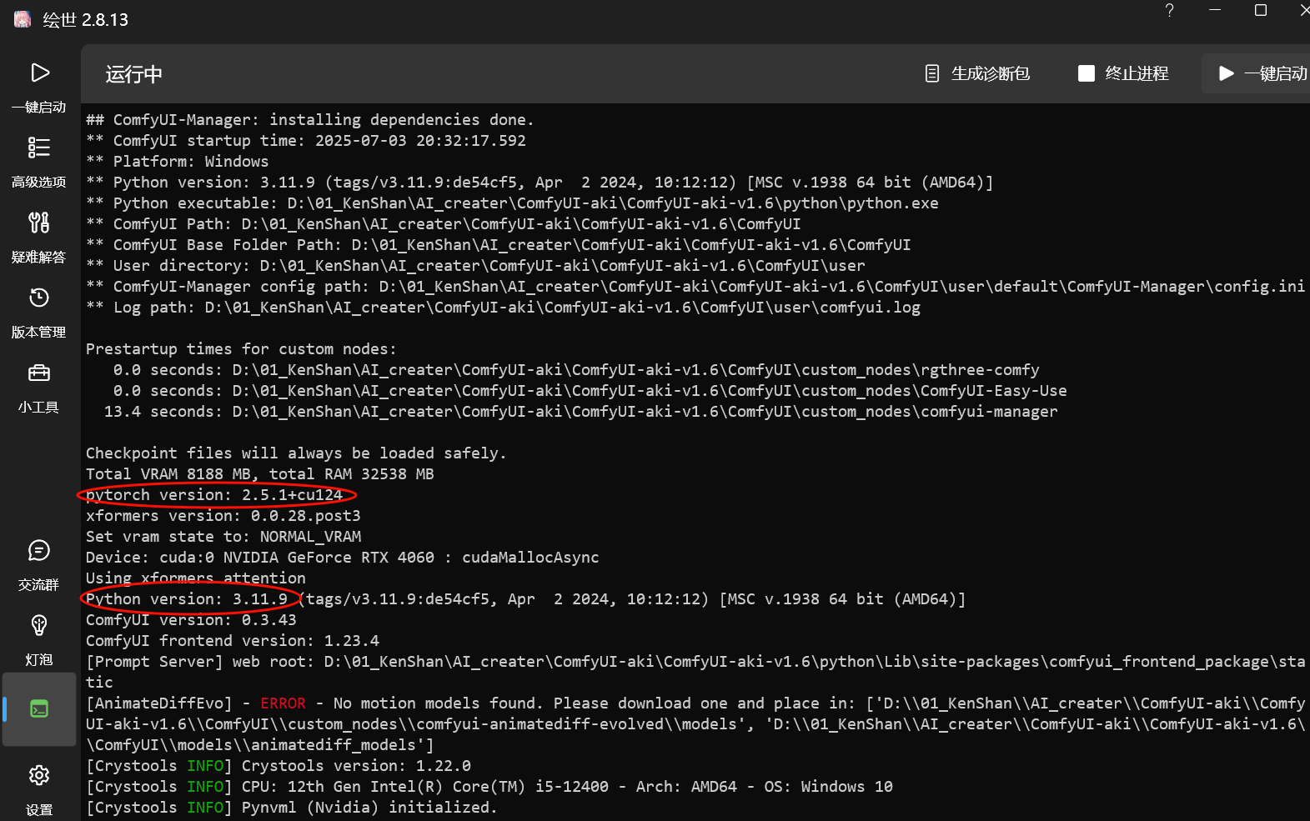The width and height of the screenshot is (1310, 821).
Task: Open 高级选项 advanced options list icon
Action: [x=39, y=148]
